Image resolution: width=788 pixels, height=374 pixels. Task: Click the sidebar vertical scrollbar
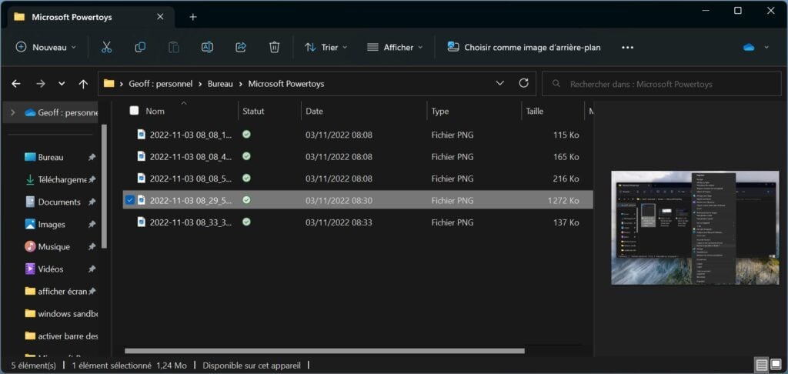(104, 186)
